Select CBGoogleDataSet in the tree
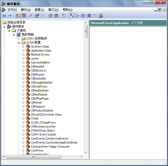Viewport: 168px width, 166px height. 42,82
